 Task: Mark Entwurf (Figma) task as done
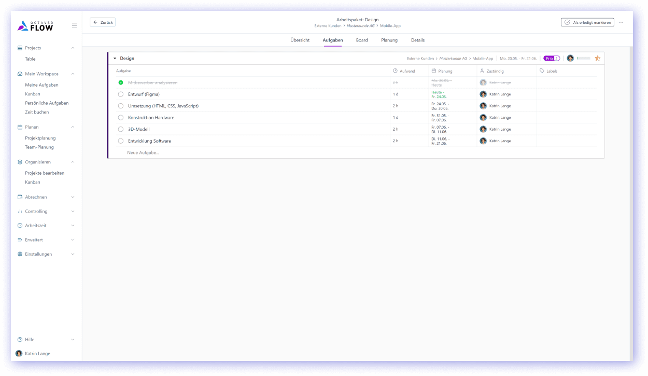click(121, 94)
